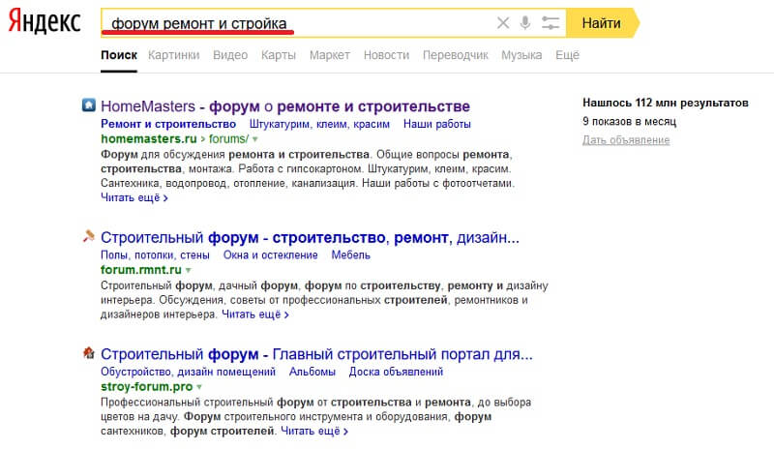
Task: Expand the Ещё menu
Action: 567,55
